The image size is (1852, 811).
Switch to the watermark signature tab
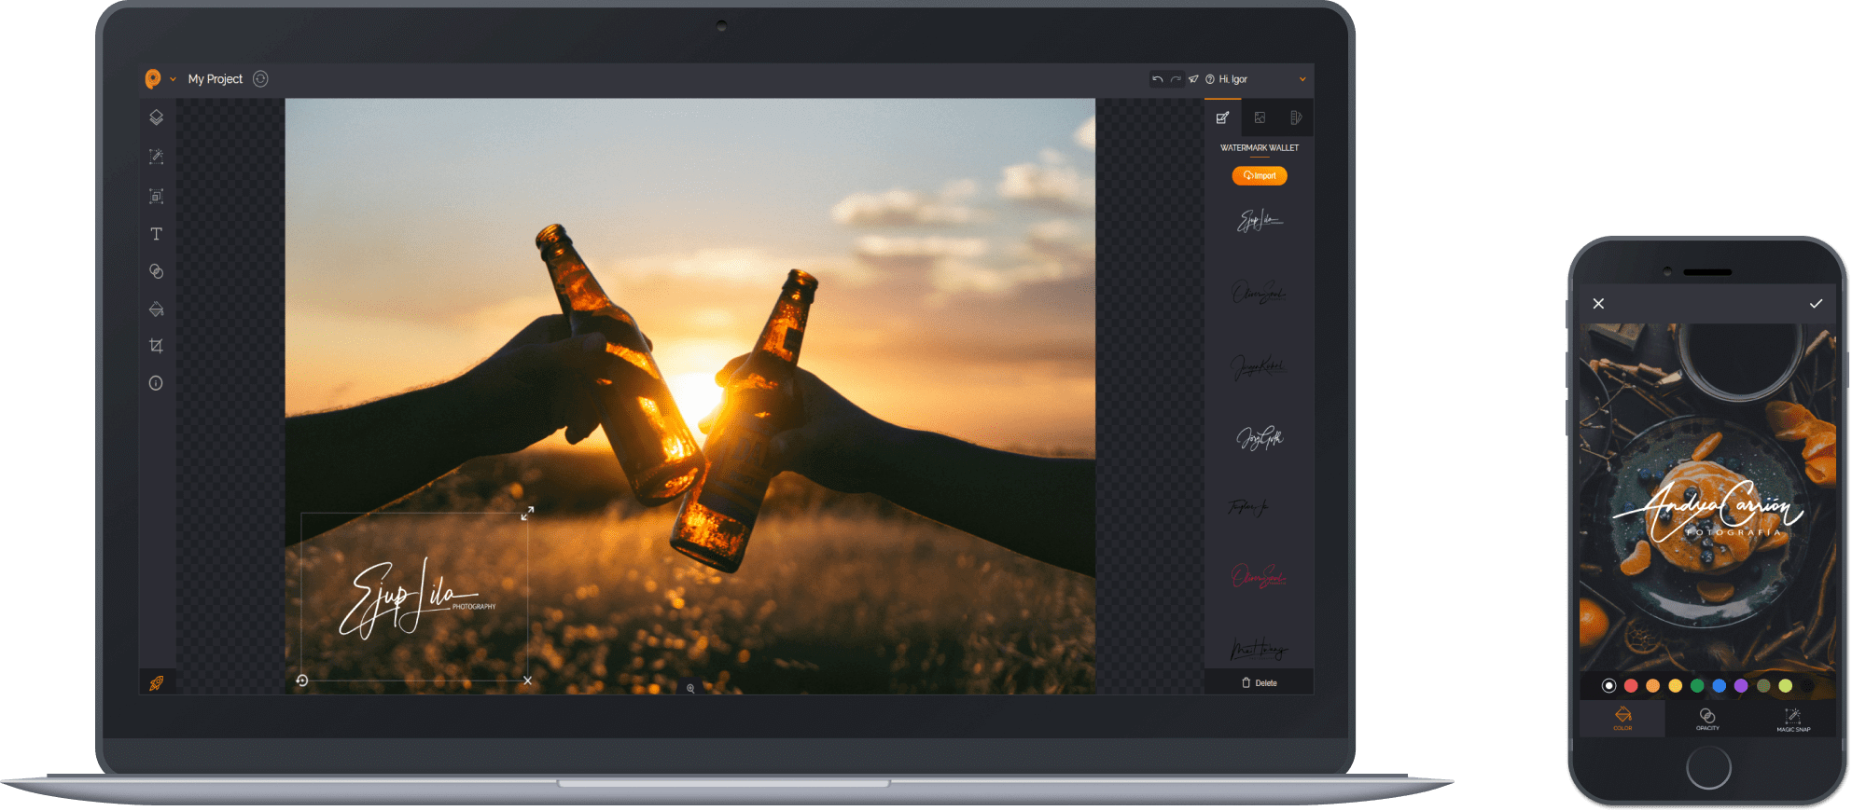(1222, 117)
